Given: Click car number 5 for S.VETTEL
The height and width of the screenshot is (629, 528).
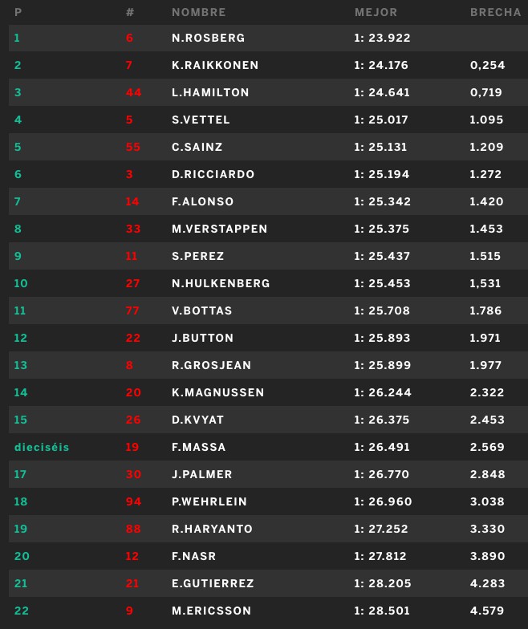Looking at the screenshot, I should click(x=129, y=120).
